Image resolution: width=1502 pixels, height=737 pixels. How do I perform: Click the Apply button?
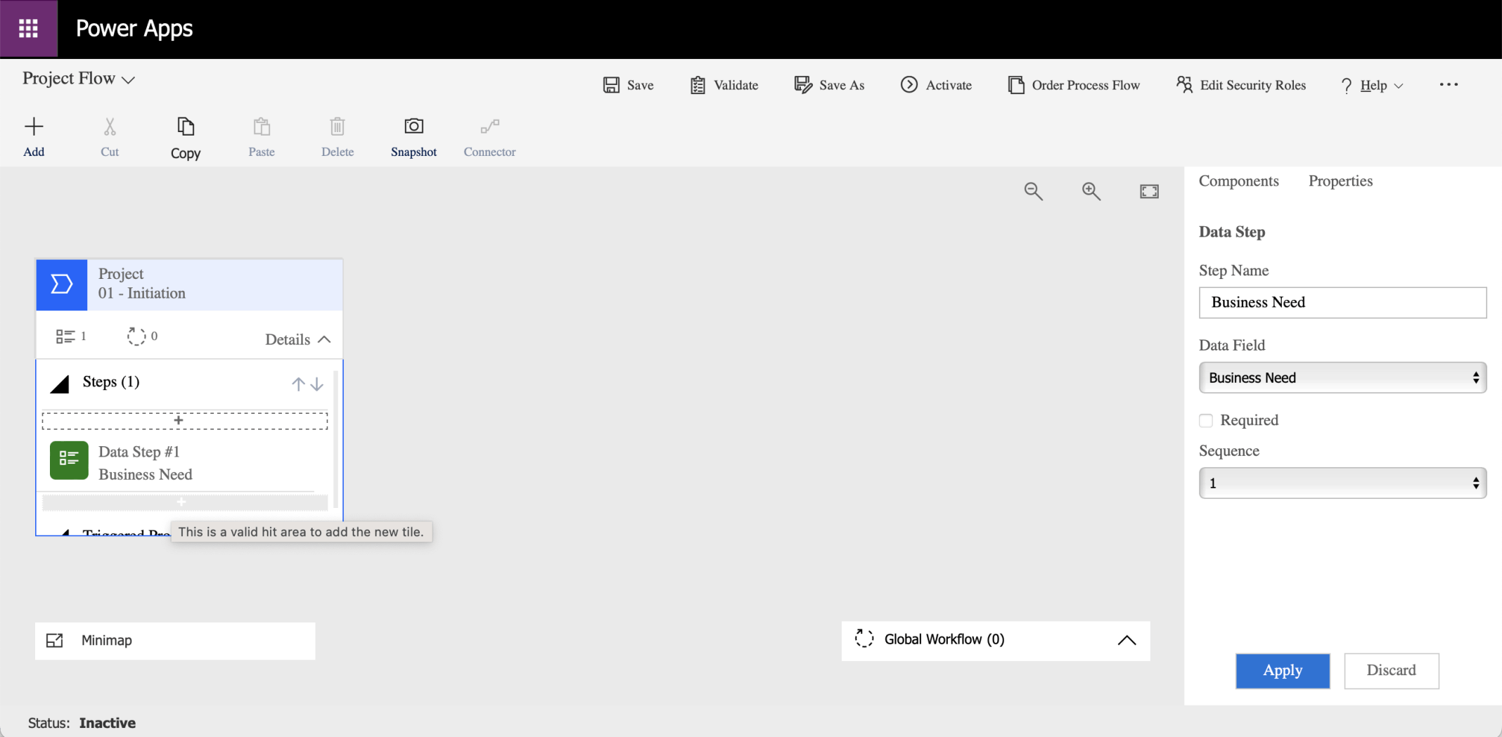point(1282,670)
